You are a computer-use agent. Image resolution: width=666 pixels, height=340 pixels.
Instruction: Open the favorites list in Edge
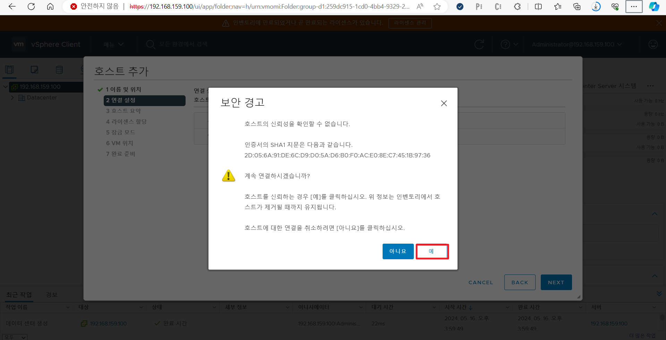pyautogui.click(x=557, y=7)
